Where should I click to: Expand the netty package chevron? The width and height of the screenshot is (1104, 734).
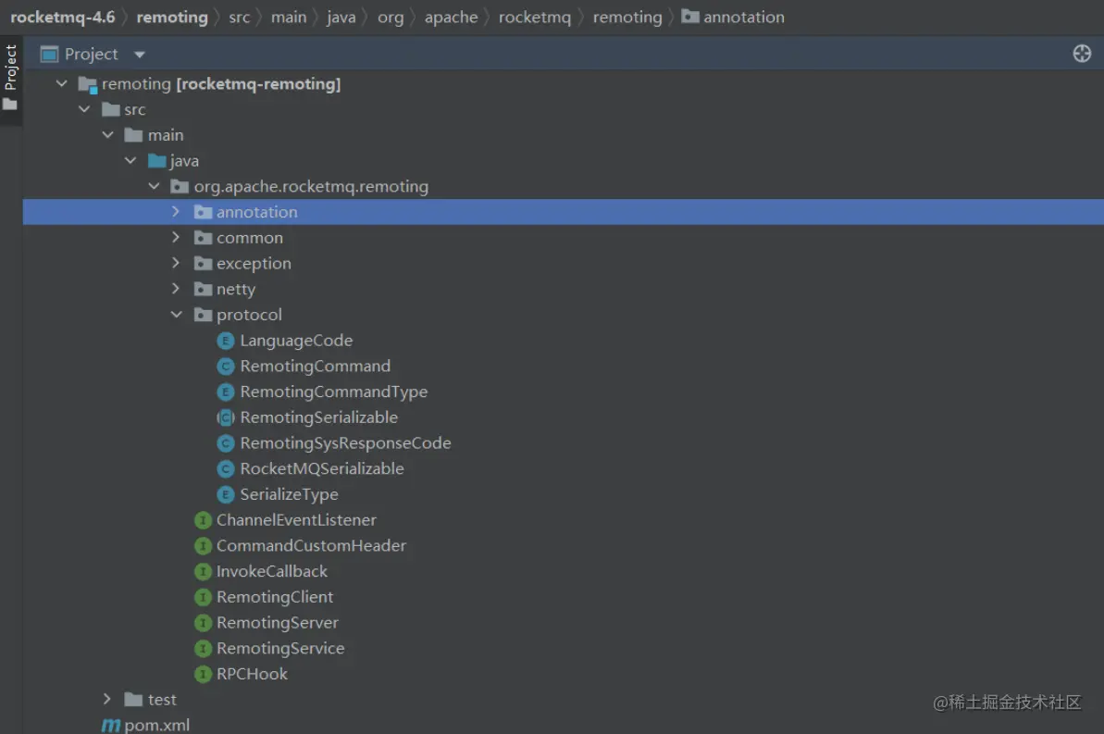pos(176,289)
